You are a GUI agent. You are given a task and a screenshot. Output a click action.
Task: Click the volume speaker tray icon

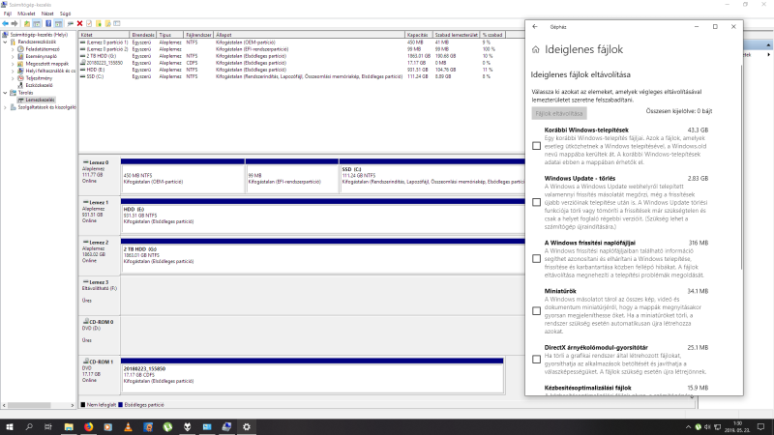(x=707, y=427)
